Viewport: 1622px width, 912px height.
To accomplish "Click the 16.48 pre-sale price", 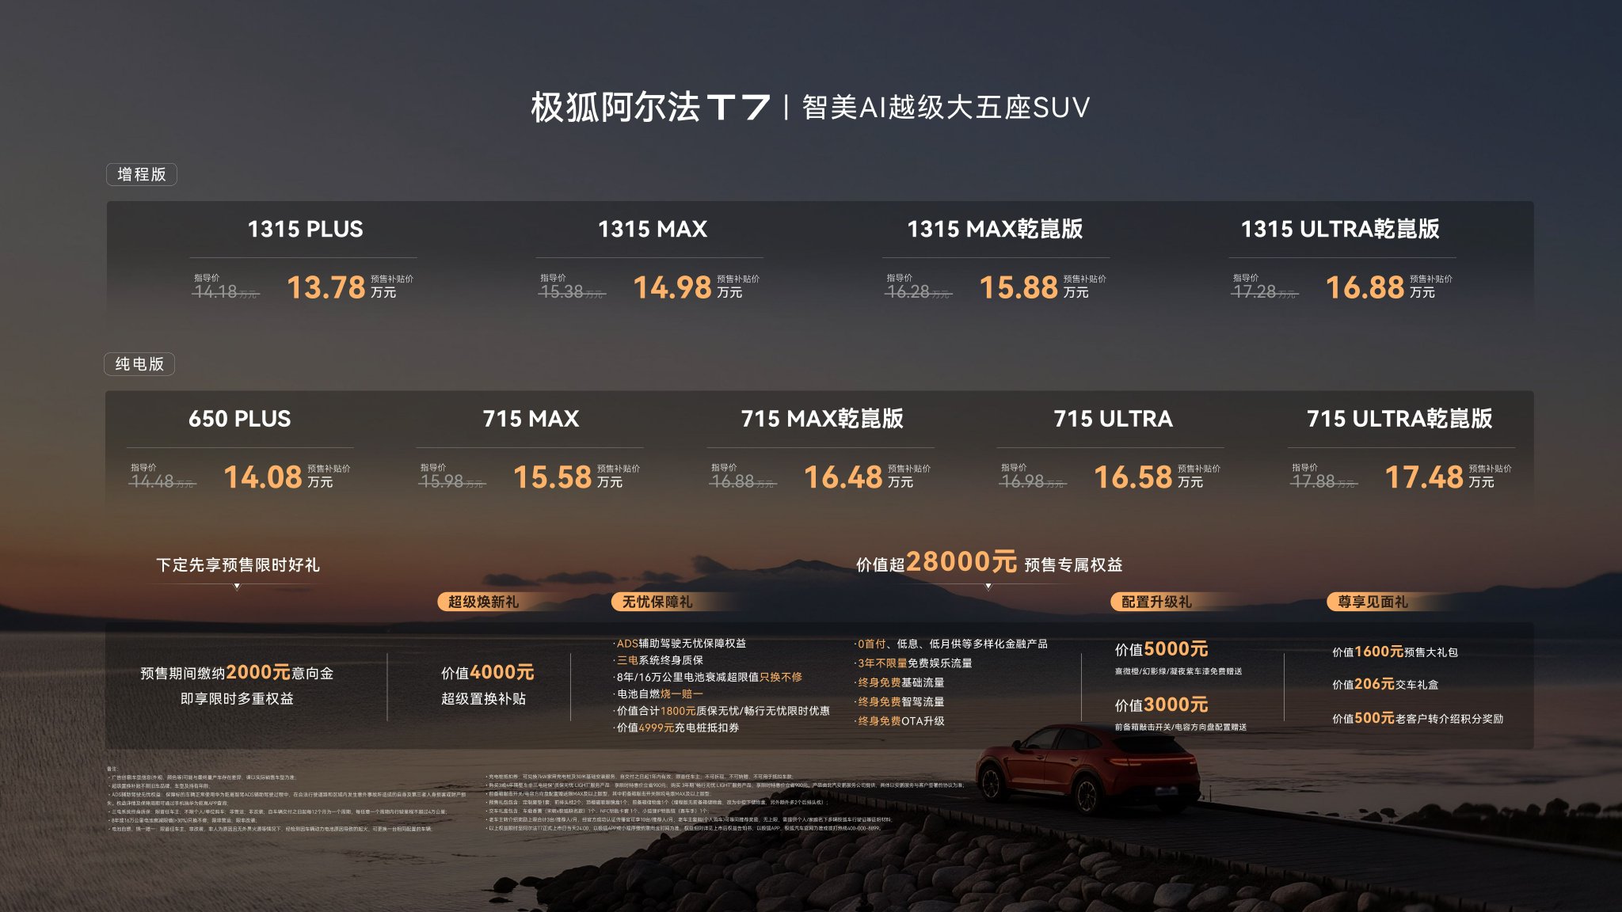I will point(843,477).
